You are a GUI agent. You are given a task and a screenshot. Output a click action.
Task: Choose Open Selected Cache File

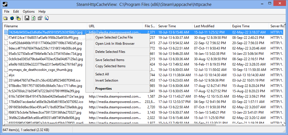[118, 37]
